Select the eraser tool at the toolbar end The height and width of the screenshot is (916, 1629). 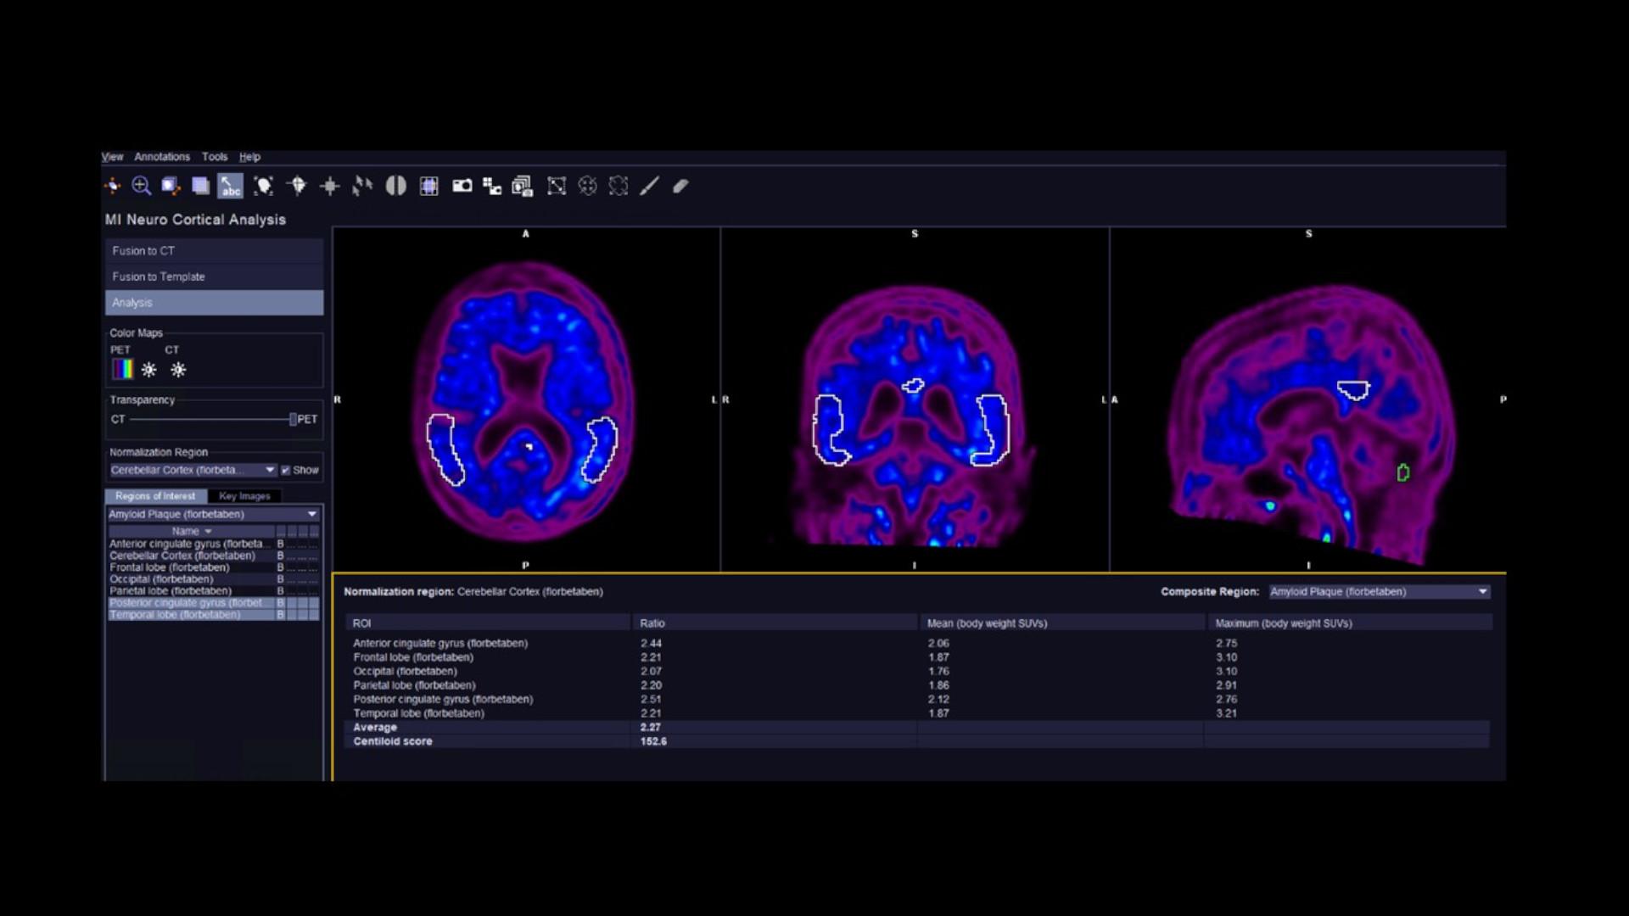coord(680,186)
